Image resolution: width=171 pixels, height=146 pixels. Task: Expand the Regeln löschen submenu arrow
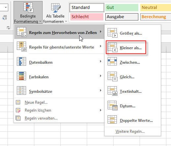point(100,110)
